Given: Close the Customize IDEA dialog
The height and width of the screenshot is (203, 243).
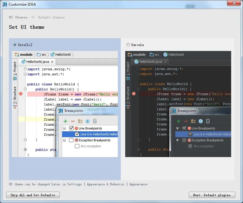Looking at the screenshot, I should click(234, 3).
